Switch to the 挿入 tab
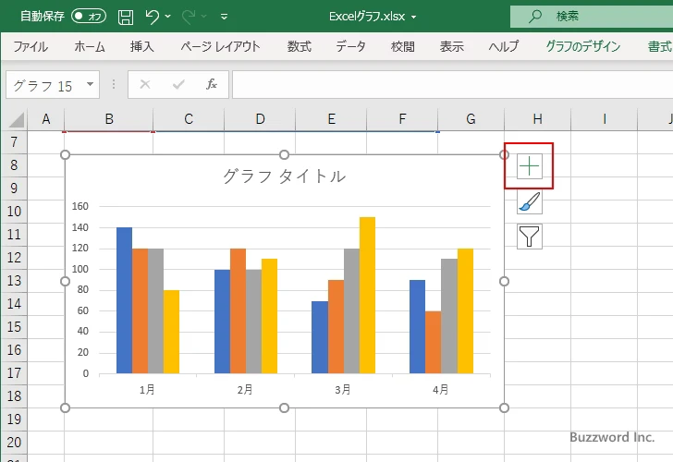The image size is (673, 462). point(142,46)
